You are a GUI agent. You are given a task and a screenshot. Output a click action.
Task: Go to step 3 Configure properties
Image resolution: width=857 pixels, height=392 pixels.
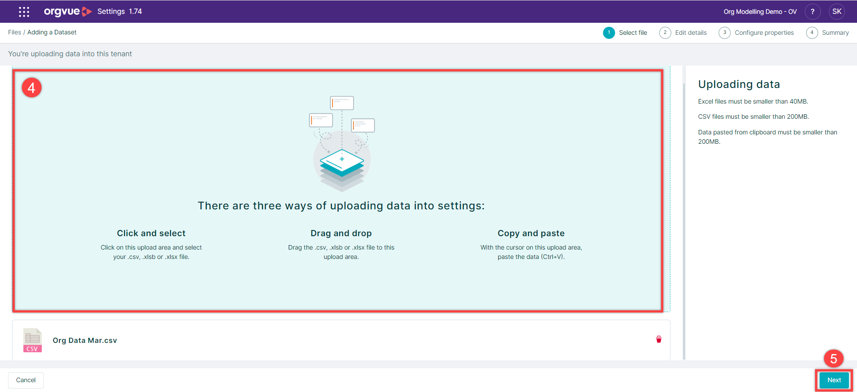(756, 33)
